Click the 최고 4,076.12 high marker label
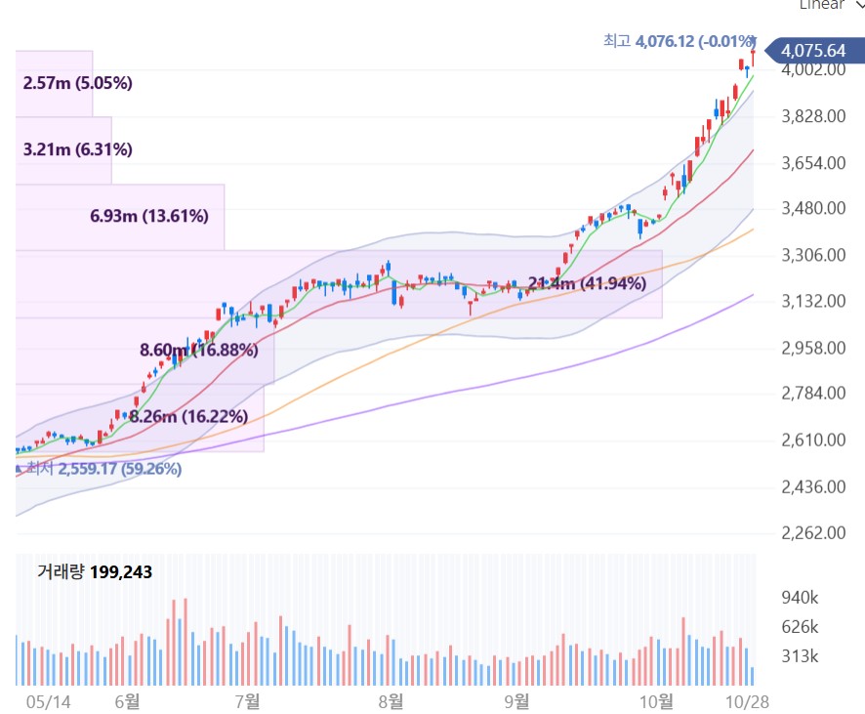 point(680,41)
